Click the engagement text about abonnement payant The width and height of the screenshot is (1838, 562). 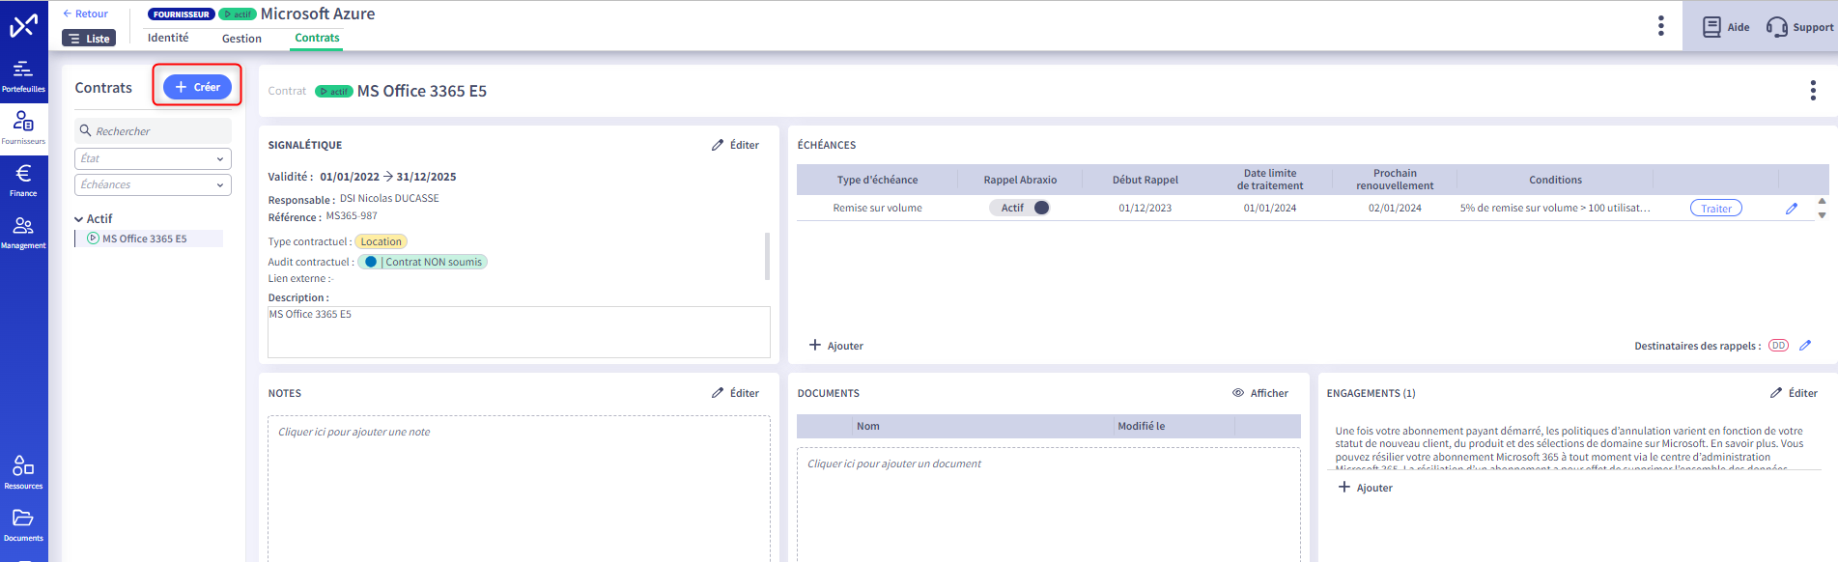1569,449
